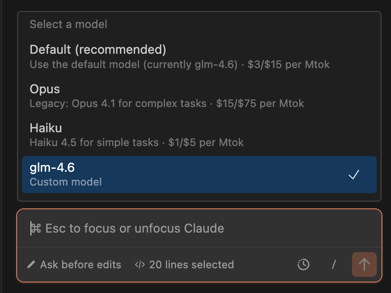Image resolution: width=391 pixels, height=293 pixels.
Task: Click the command key symbol in prompt
Action: (x=36, y=228)
